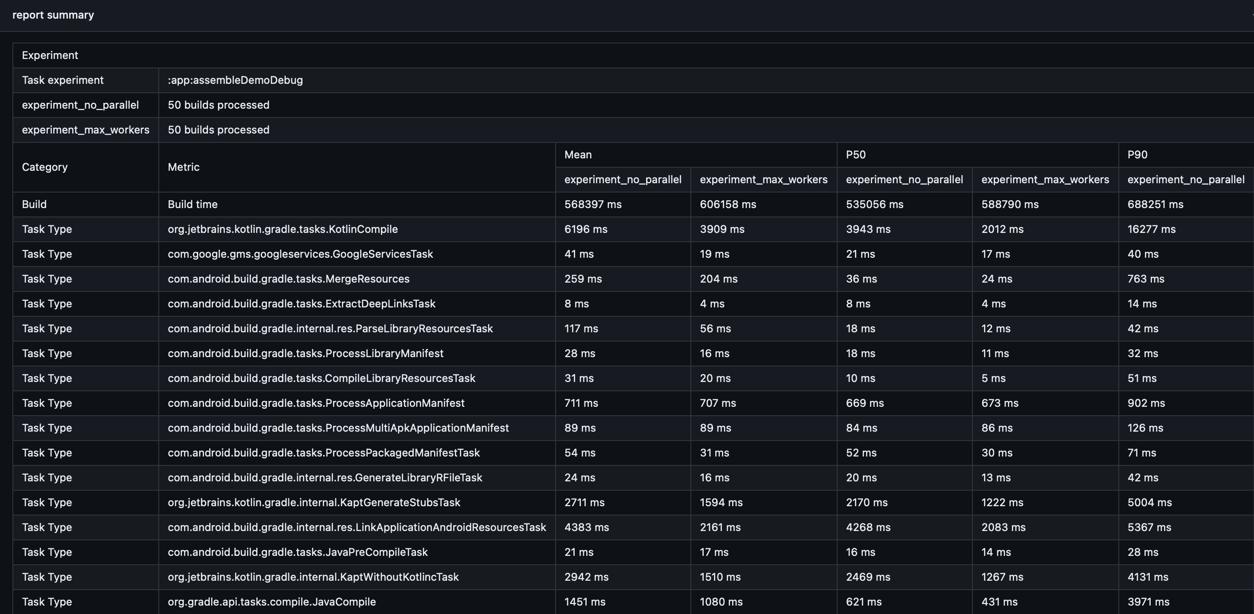The width and height of the screenshot is (1254, 614).
Task: Click 'experiment_max_workers' subheader under P50
Action: [1045, 180]
